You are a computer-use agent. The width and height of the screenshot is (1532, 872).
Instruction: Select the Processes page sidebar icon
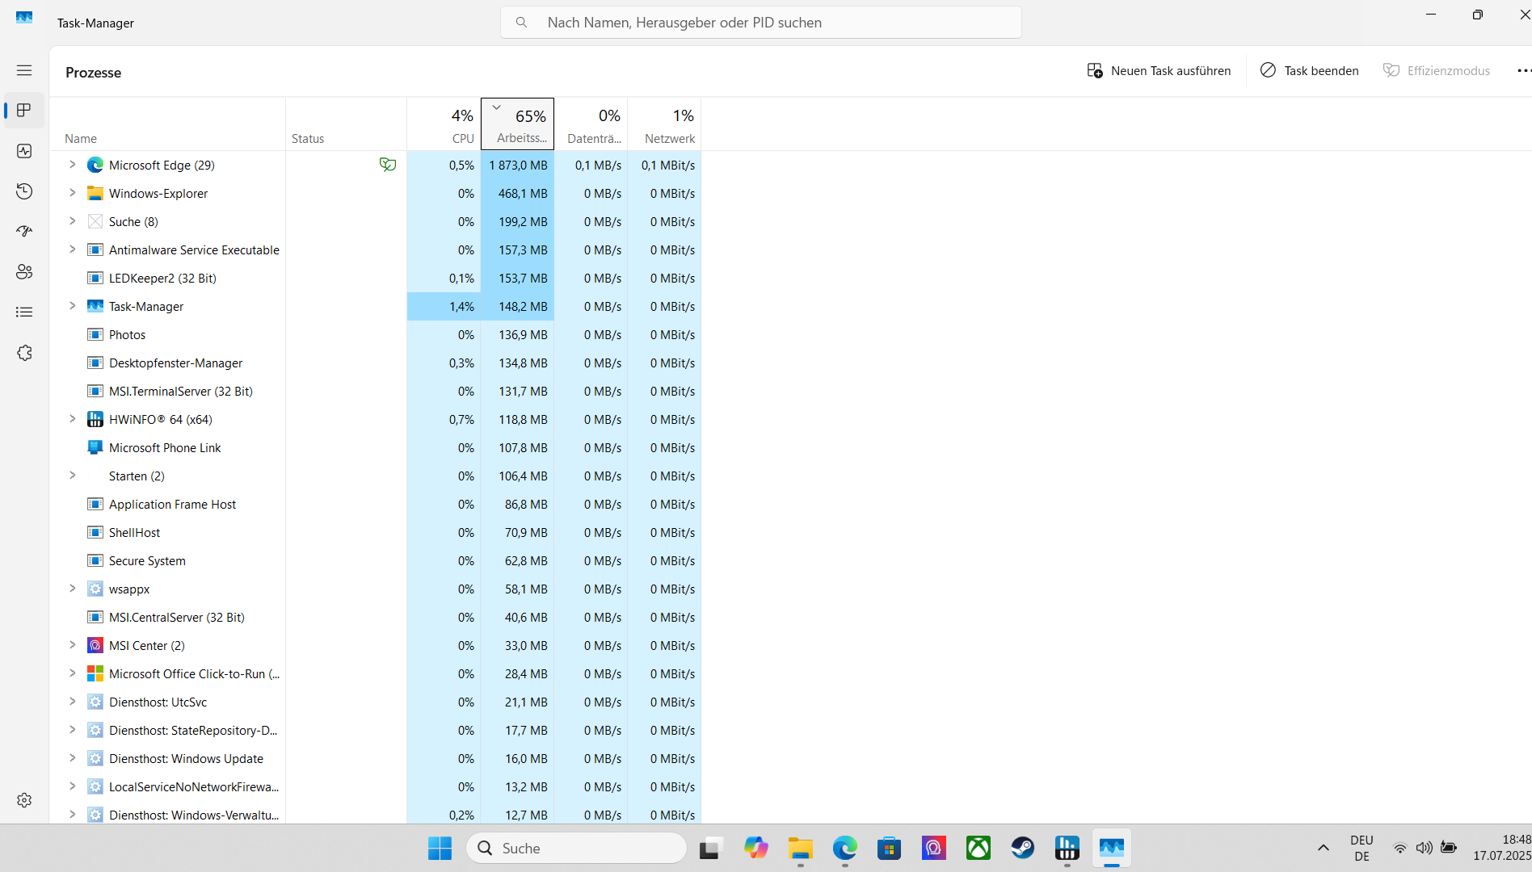tap(24, 110)
